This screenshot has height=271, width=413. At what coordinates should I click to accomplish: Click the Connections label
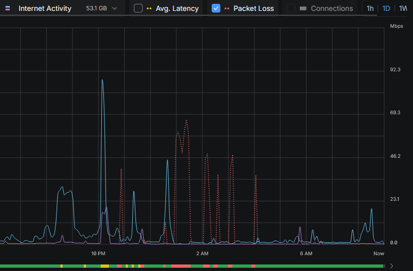[x=332, y=8]
